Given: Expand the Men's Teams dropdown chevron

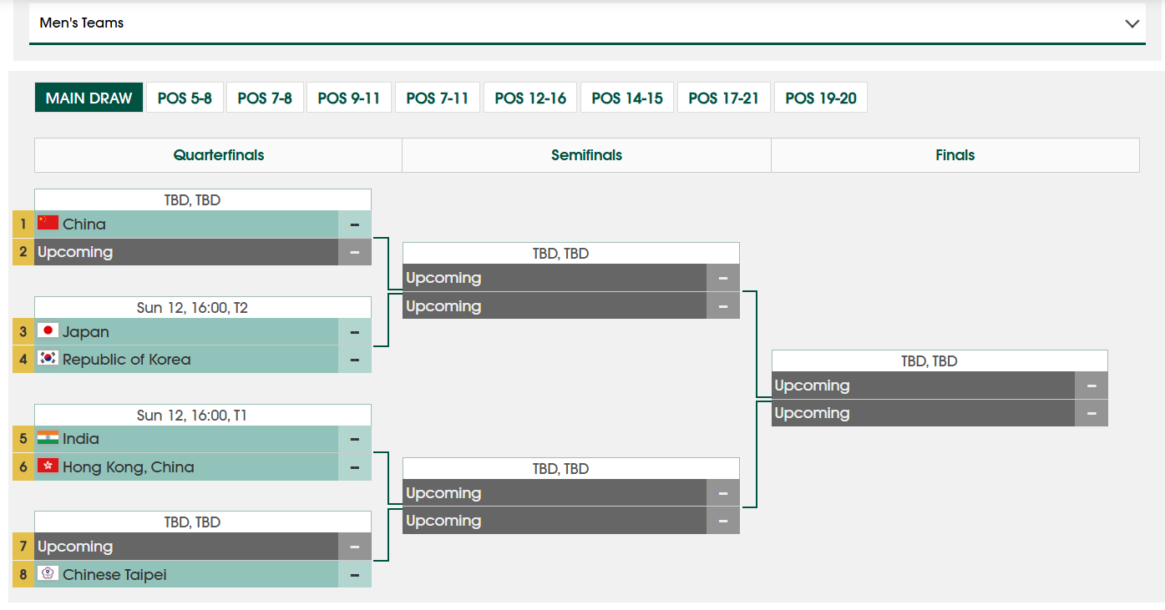Looking at the screenshot, I should (1132, 23).
